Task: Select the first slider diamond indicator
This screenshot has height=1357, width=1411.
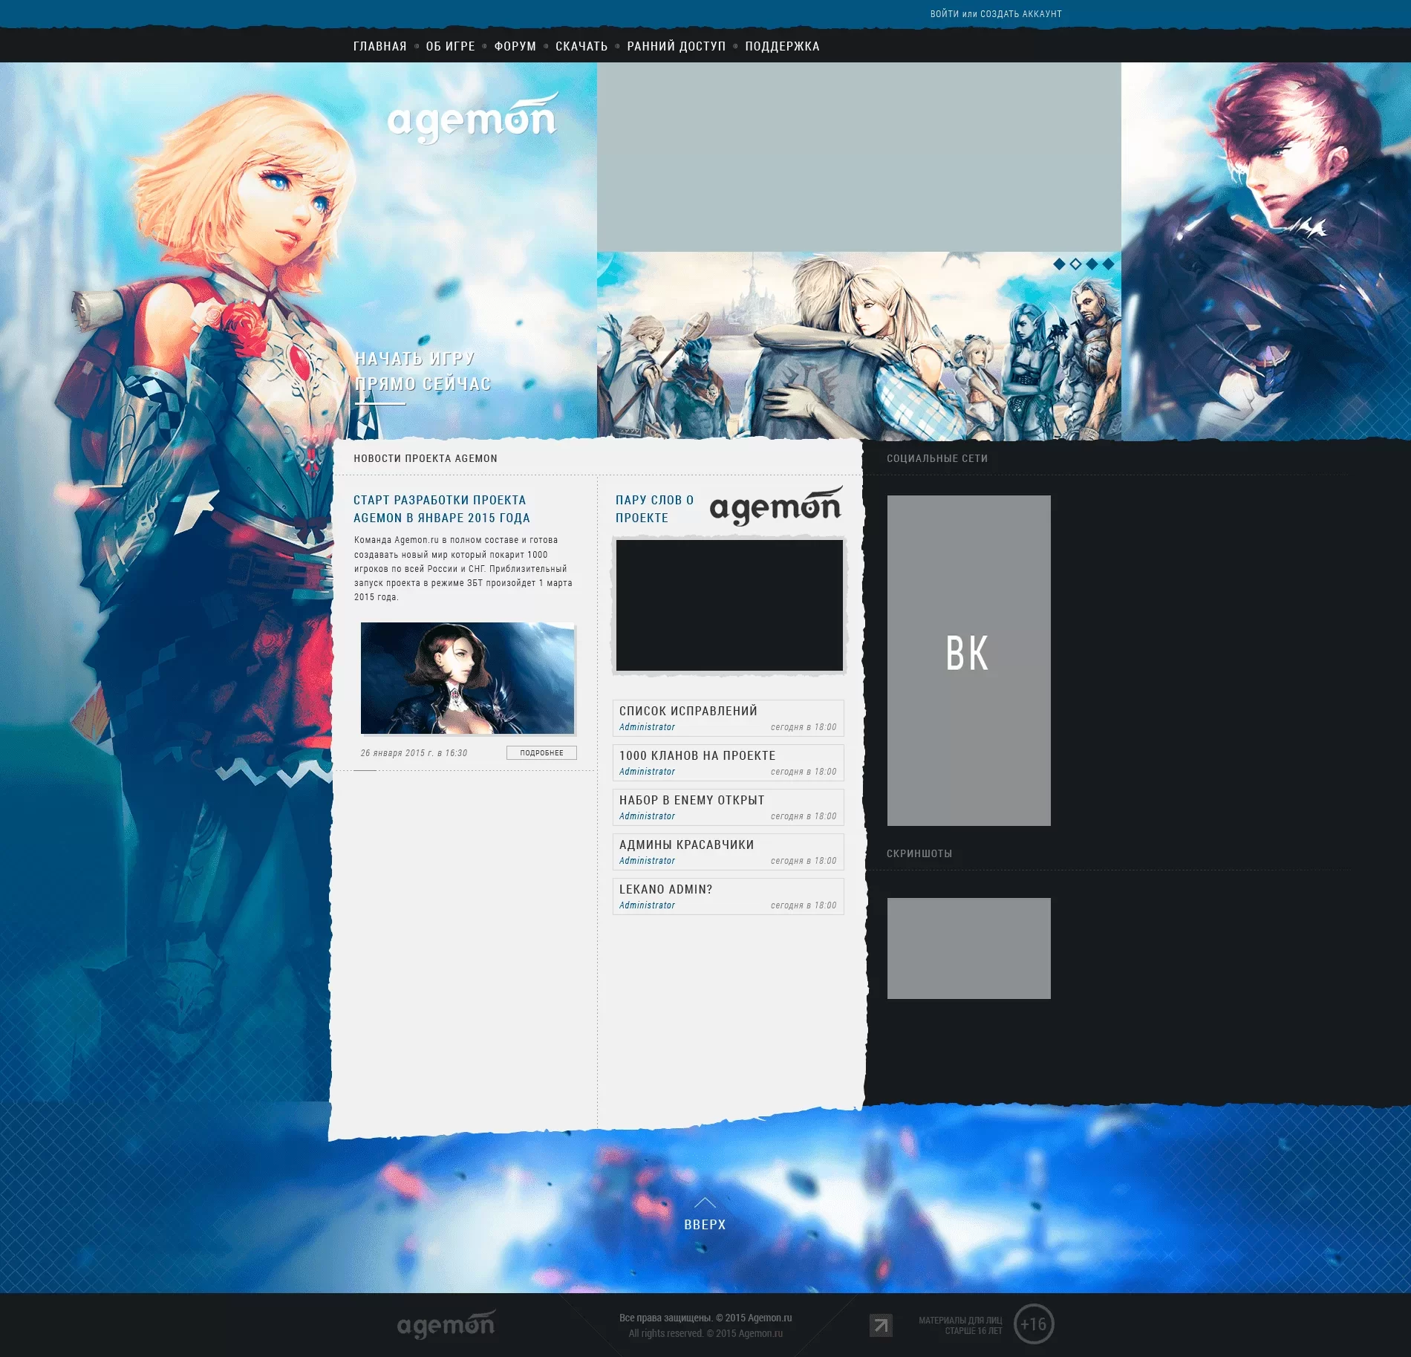Action: point(1059,264)
